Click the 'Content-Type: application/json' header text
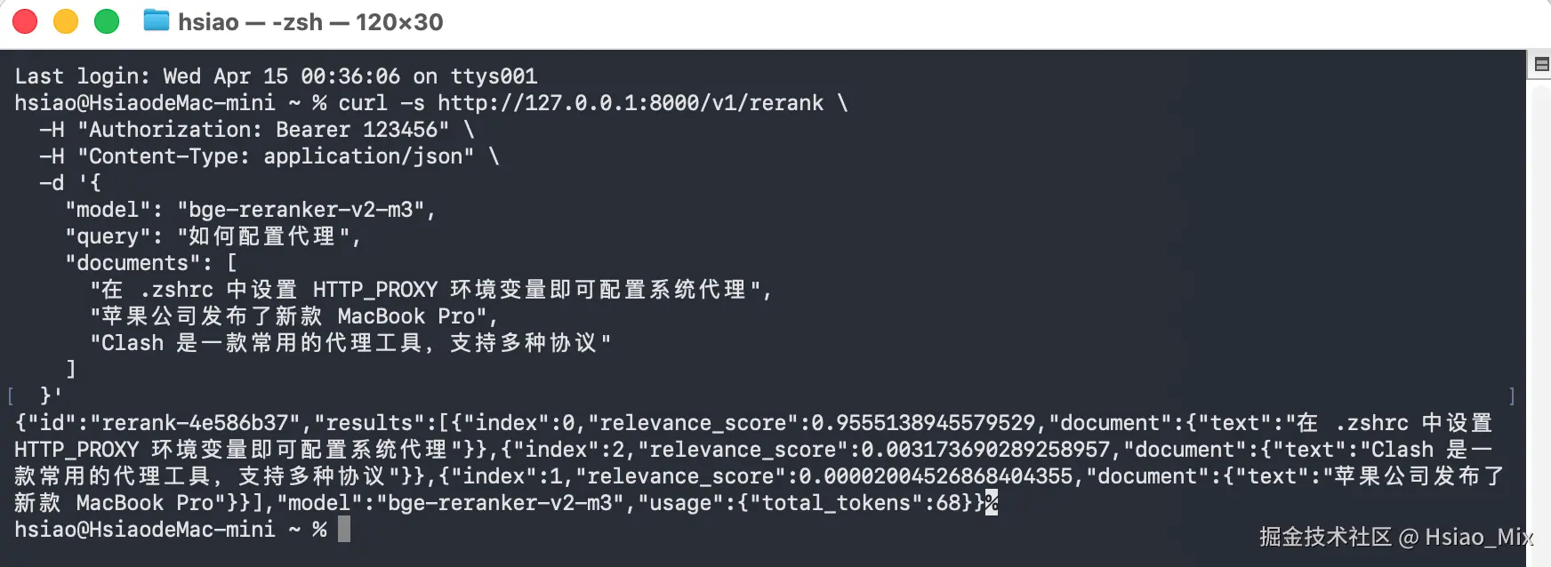Image resolution: width=1551 pixels, height=567 pixels. pyautogui.click(x=276, y=156)
